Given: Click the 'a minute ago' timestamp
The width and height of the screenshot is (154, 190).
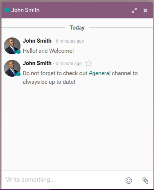Looking at the screenshot, I should point(69,64).
